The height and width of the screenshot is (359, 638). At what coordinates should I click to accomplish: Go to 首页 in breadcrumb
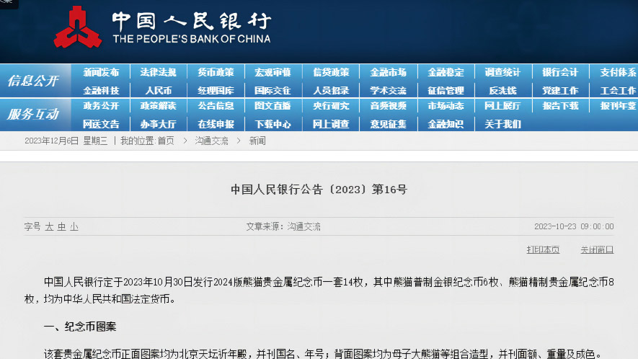tap(166, 141)
